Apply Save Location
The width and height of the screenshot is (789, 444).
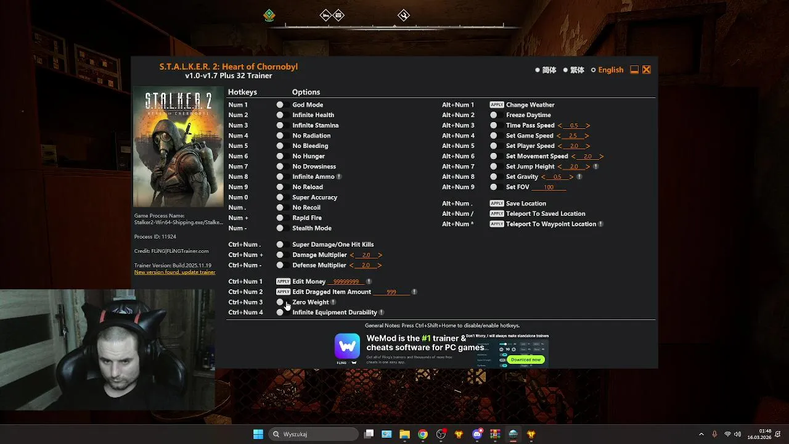[497, 203]
